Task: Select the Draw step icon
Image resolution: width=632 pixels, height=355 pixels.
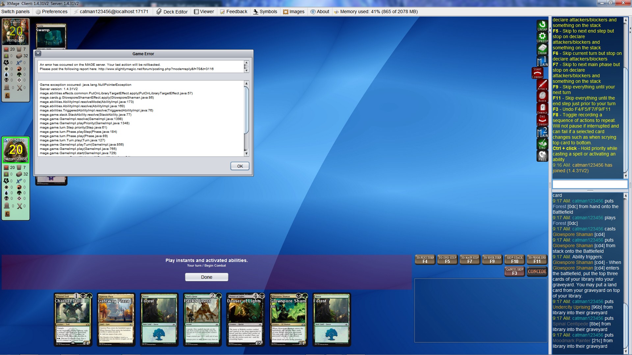Action: (542, 49)
